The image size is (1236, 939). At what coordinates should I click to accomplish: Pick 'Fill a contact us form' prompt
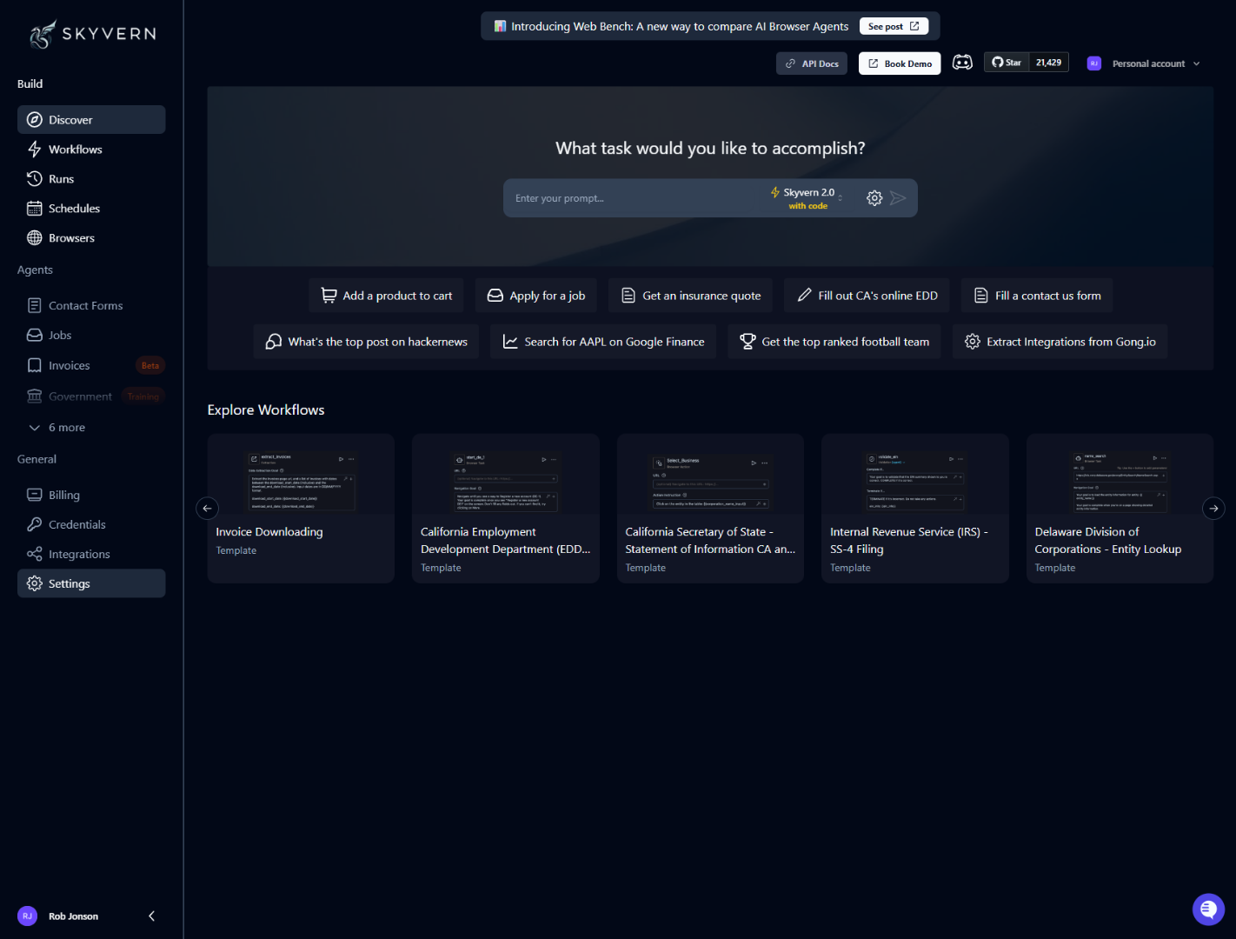pyautogui.click(x=1037, y=296)
